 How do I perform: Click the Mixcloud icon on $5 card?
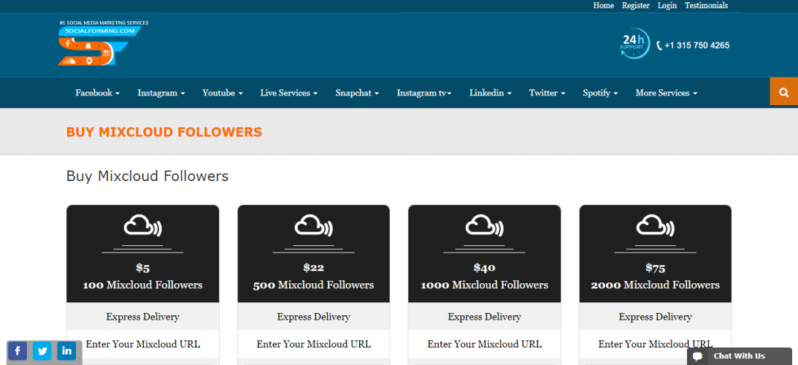142,226
